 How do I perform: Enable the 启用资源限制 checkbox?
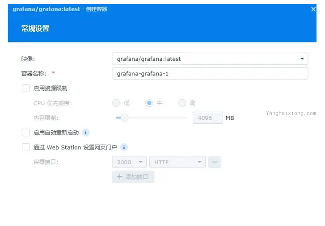point(26,88)
